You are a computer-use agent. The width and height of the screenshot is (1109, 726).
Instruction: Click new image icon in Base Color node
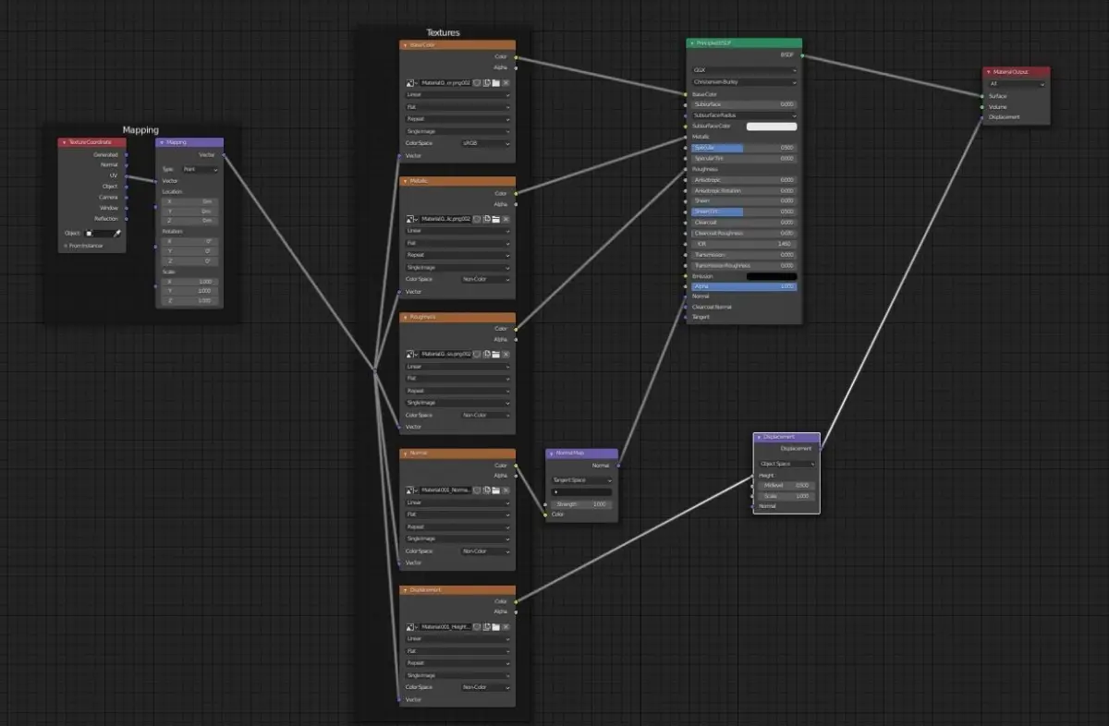(x=486, y=83)
